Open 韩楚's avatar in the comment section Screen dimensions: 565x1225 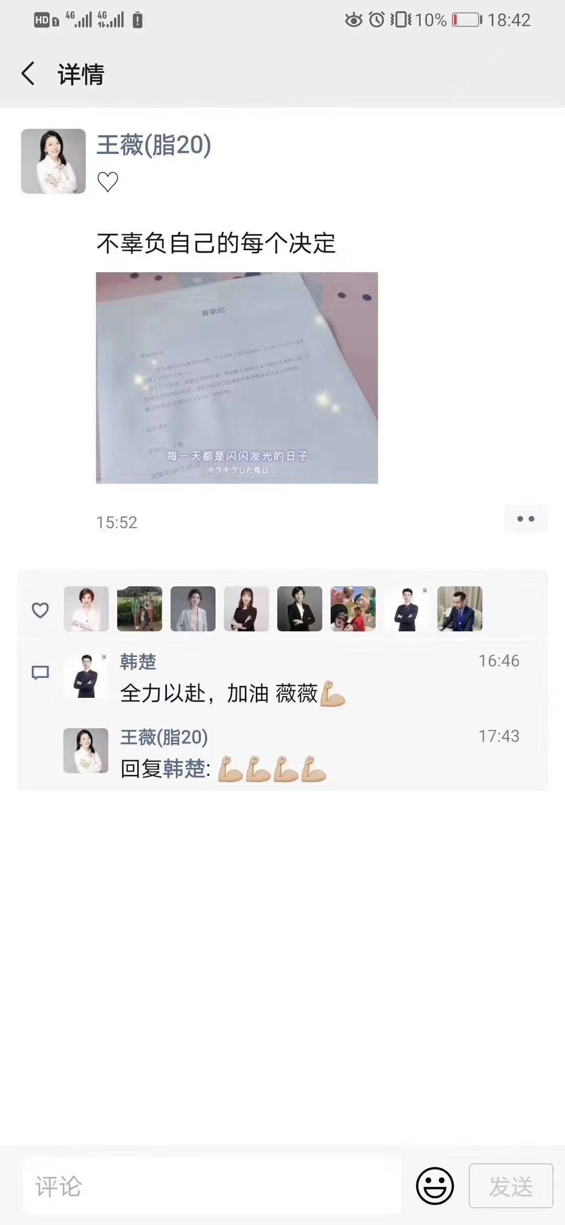tap(86, 676)
